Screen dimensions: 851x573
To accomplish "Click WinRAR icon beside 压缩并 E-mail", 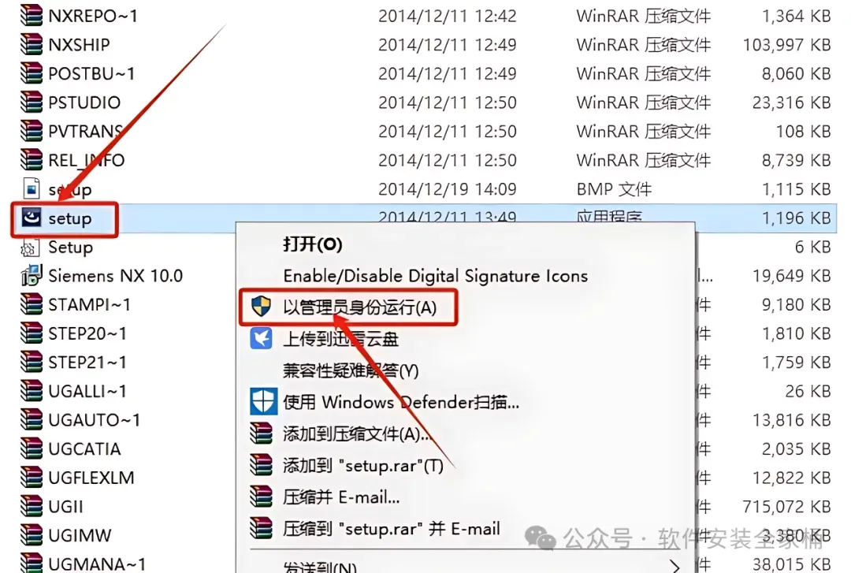I will click(261, 497).
